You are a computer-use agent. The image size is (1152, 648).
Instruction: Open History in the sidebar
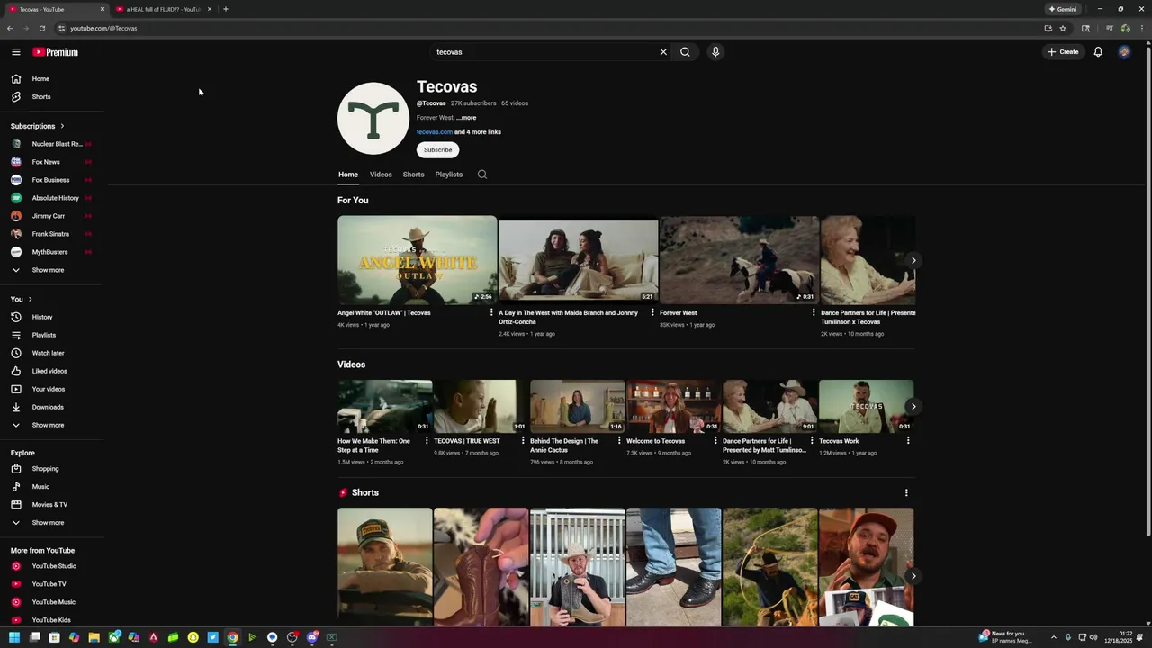42,317
